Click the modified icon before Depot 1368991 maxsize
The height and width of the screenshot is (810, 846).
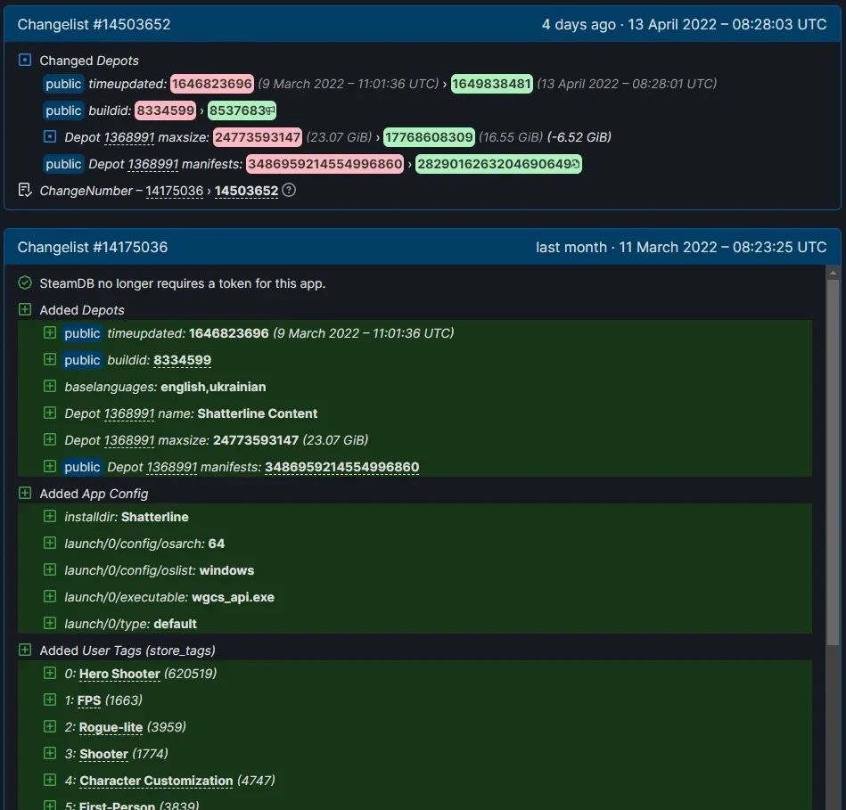click(50, 137)
